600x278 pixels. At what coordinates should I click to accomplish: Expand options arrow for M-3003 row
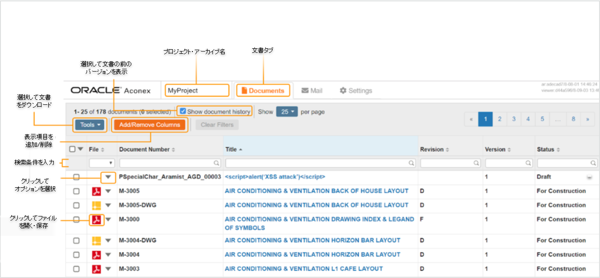pyautogui.click(x=108, y=268)
